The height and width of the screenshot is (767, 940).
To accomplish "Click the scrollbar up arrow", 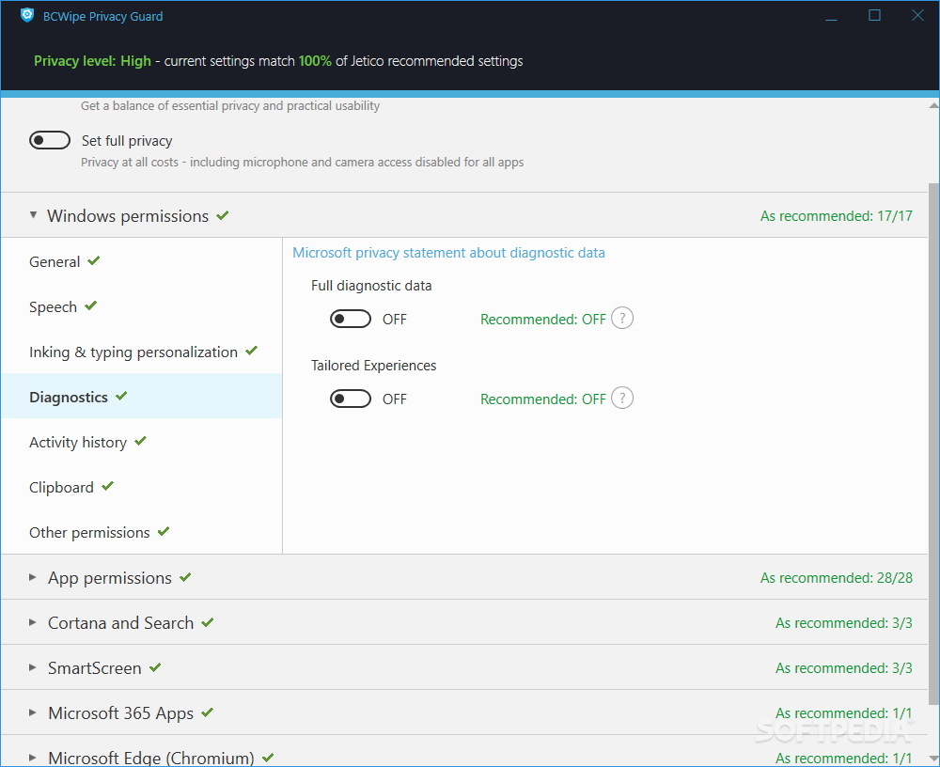I will coord(934,105).
